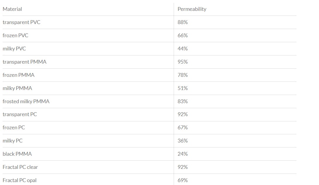This screenshot has width=319, height=185.
Task: Click the 69% value for Fractal PC opal
Action: (x=182, y=180)
